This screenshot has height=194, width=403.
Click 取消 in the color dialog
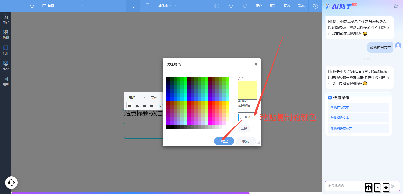pos(246,141)
